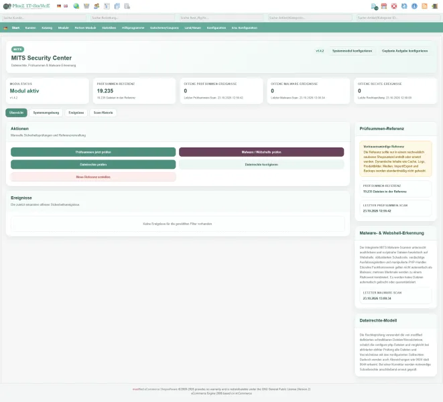
Task: Switch to the Systemumgebung tab
Action: click(46, 113)
